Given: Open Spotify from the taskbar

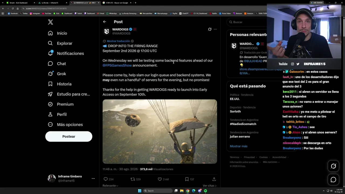Looking at the screenshot, I should click(x=205, y=191).
